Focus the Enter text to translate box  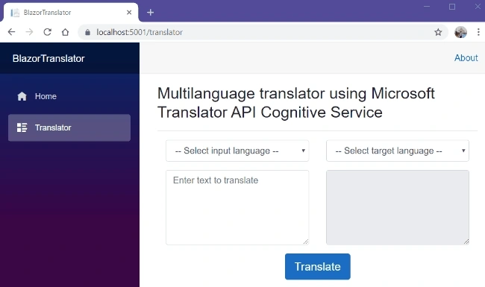point(237,207)
